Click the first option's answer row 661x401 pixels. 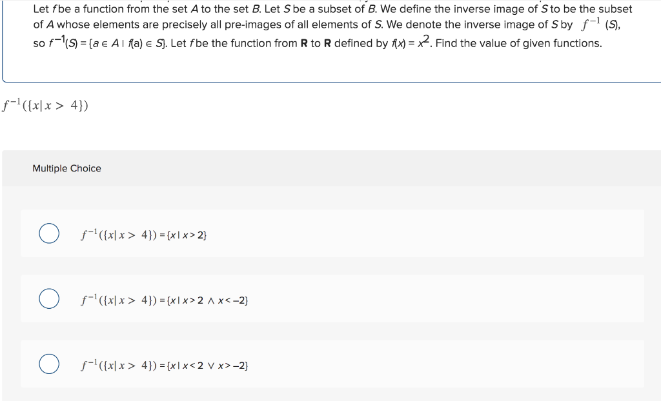point(333,233)
